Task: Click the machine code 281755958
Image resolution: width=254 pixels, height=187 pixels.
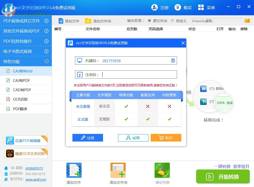Action: tap(111, 61)
